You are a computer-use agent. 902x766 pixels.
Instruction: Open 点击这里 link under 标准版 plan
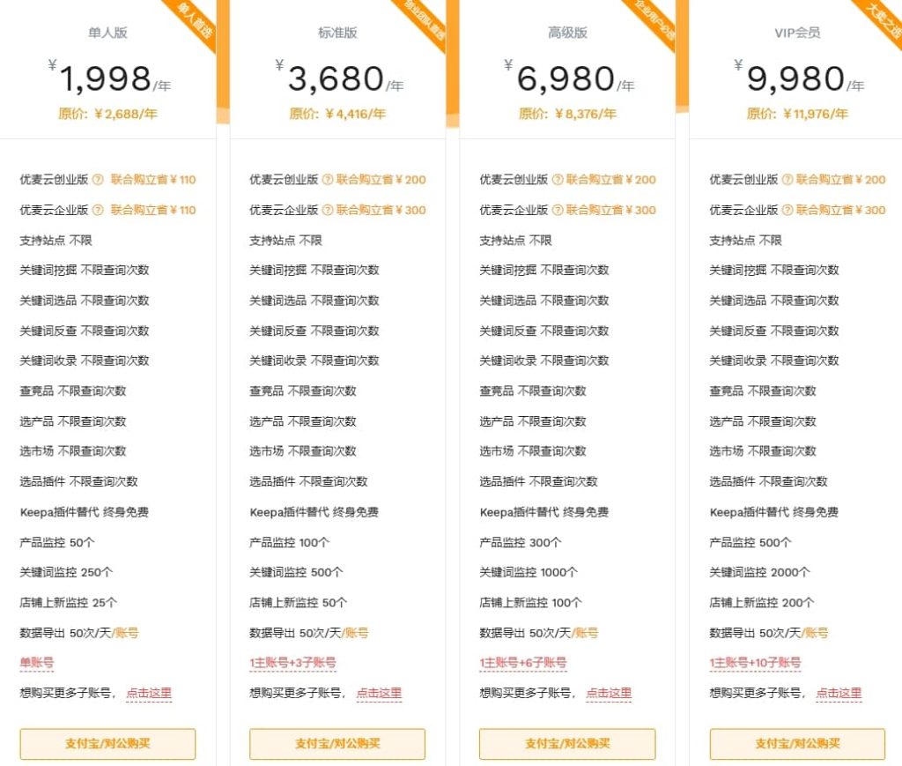click(379, 693)
